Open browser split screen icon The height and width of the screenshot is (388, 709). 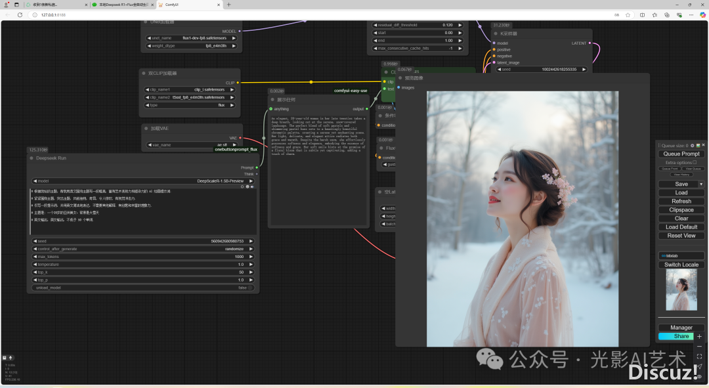click(642, 15)
